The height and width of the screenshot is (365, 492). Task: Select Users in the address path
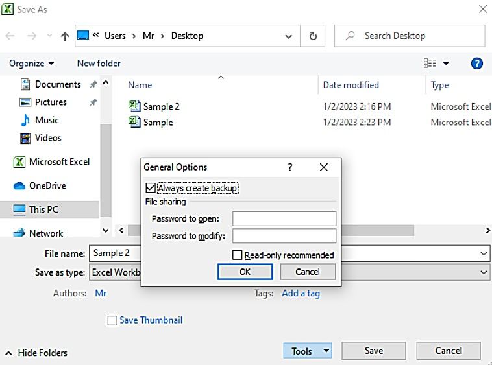click(x=115, y=36)
